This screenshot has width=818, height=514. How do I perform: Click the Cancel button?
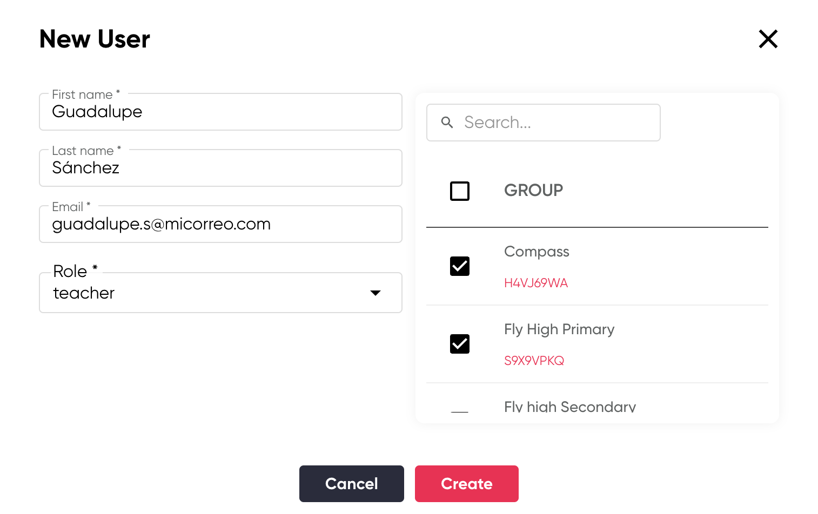[352, 484]
